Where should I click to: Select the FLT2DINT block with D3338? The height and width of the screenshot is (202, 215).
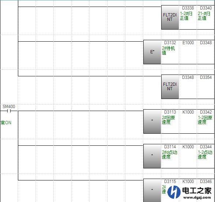coord(170,18)
